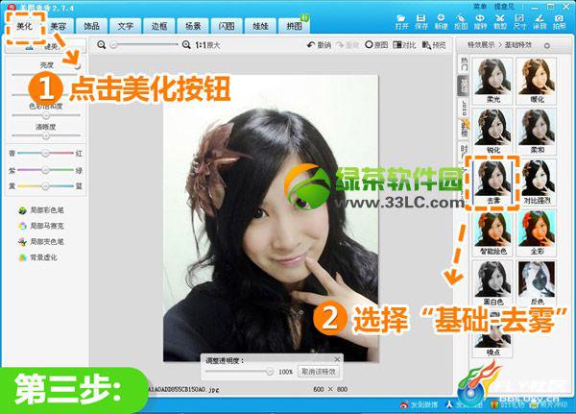The height and width of the screenshot is (414, 576).
Task: Adjust the 清晰度 sharpness slider
Action: [x=46, y=135]
